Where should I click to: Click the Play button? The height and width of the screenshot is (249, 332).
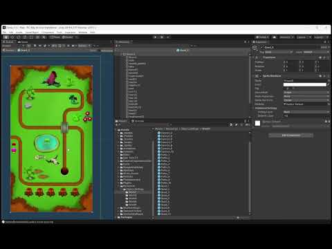click(156, 37)
